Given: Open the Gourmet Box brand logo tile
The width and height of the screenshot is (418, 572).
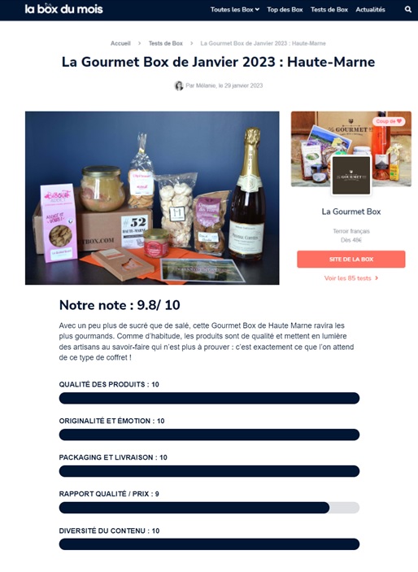Looking at the screenshot, I should coord(351,176).
